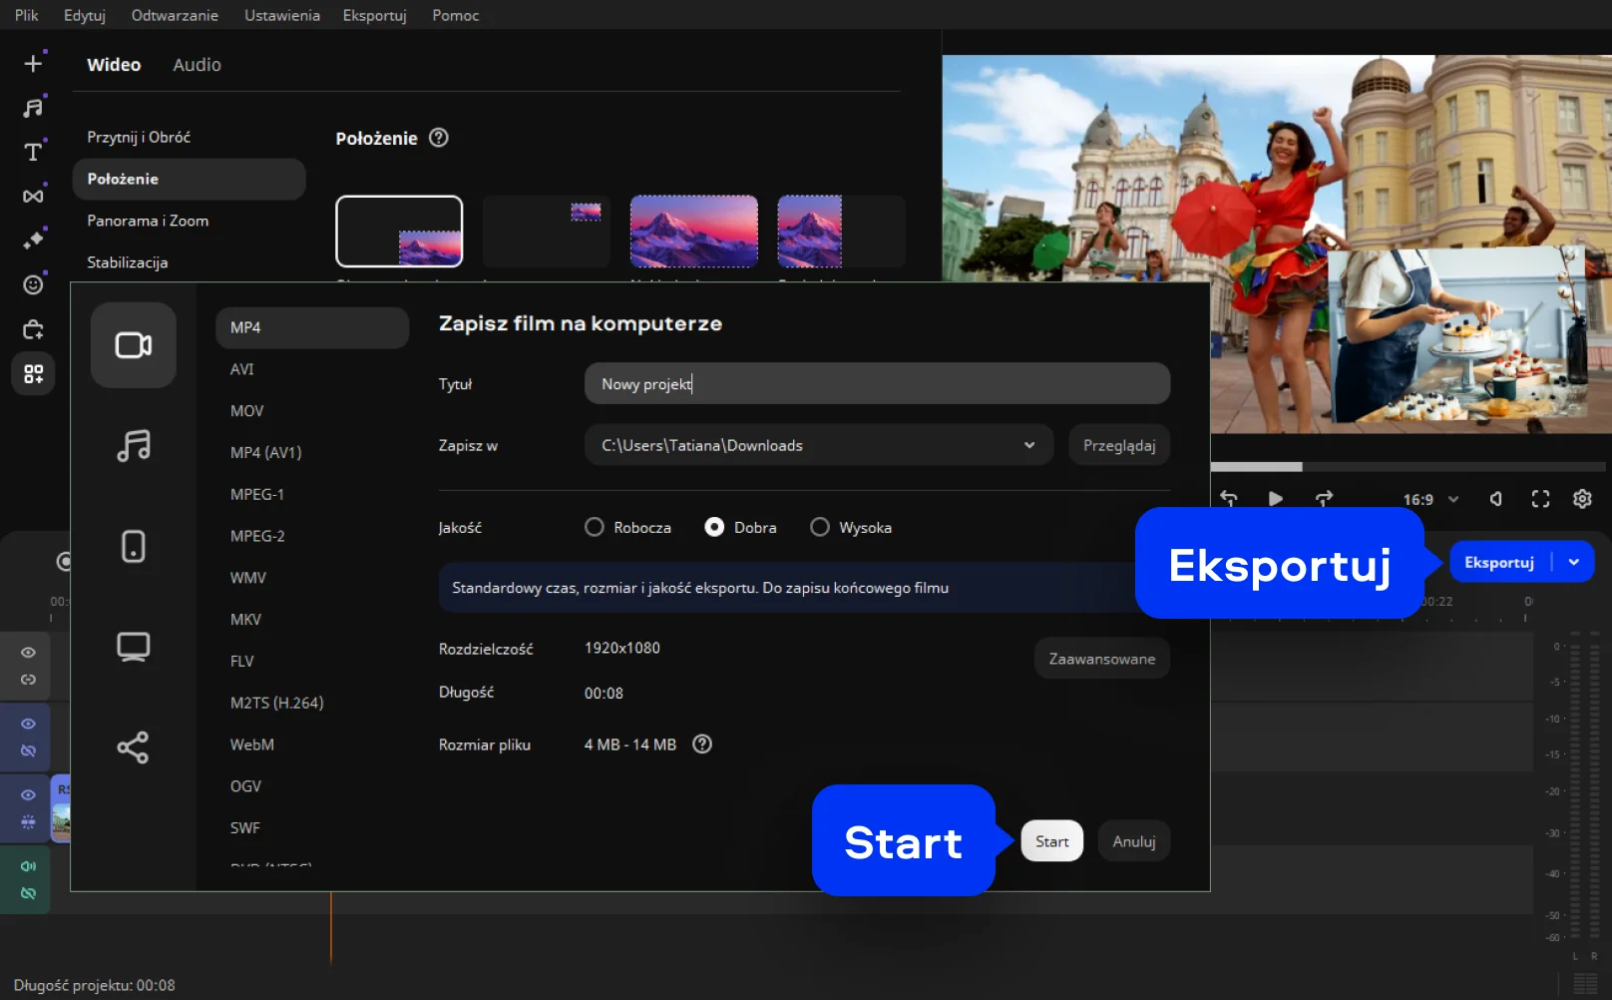The image size is (1612, 1000).
Task: Click the Tytuł text field
Action: click(x=876, y=384)
